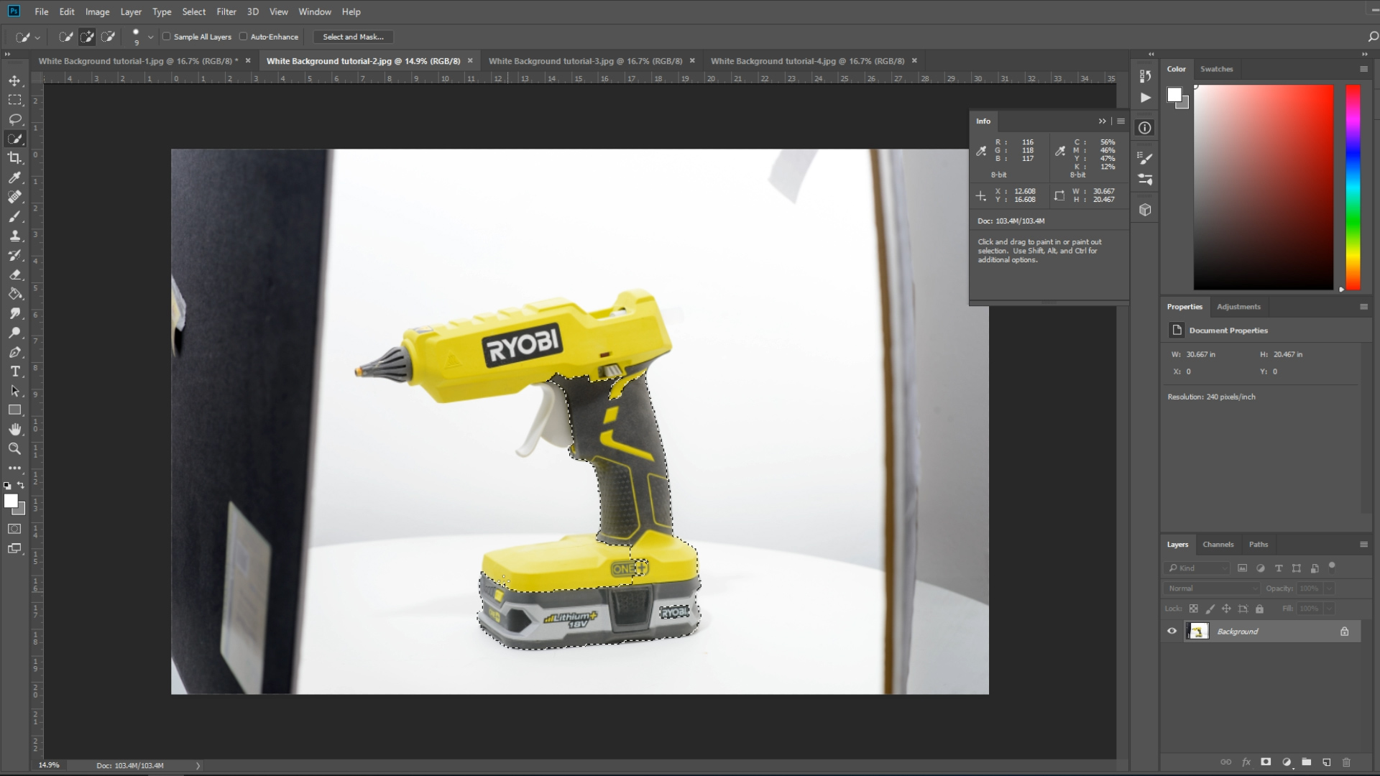This screenshot has width=1380, height=776.
Task: Select the Pen tool
Action: (x=14, y=352)
